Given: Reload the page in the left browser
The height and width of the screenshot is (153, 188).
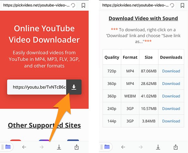Looking at the screenshot, I should point(73,5).
